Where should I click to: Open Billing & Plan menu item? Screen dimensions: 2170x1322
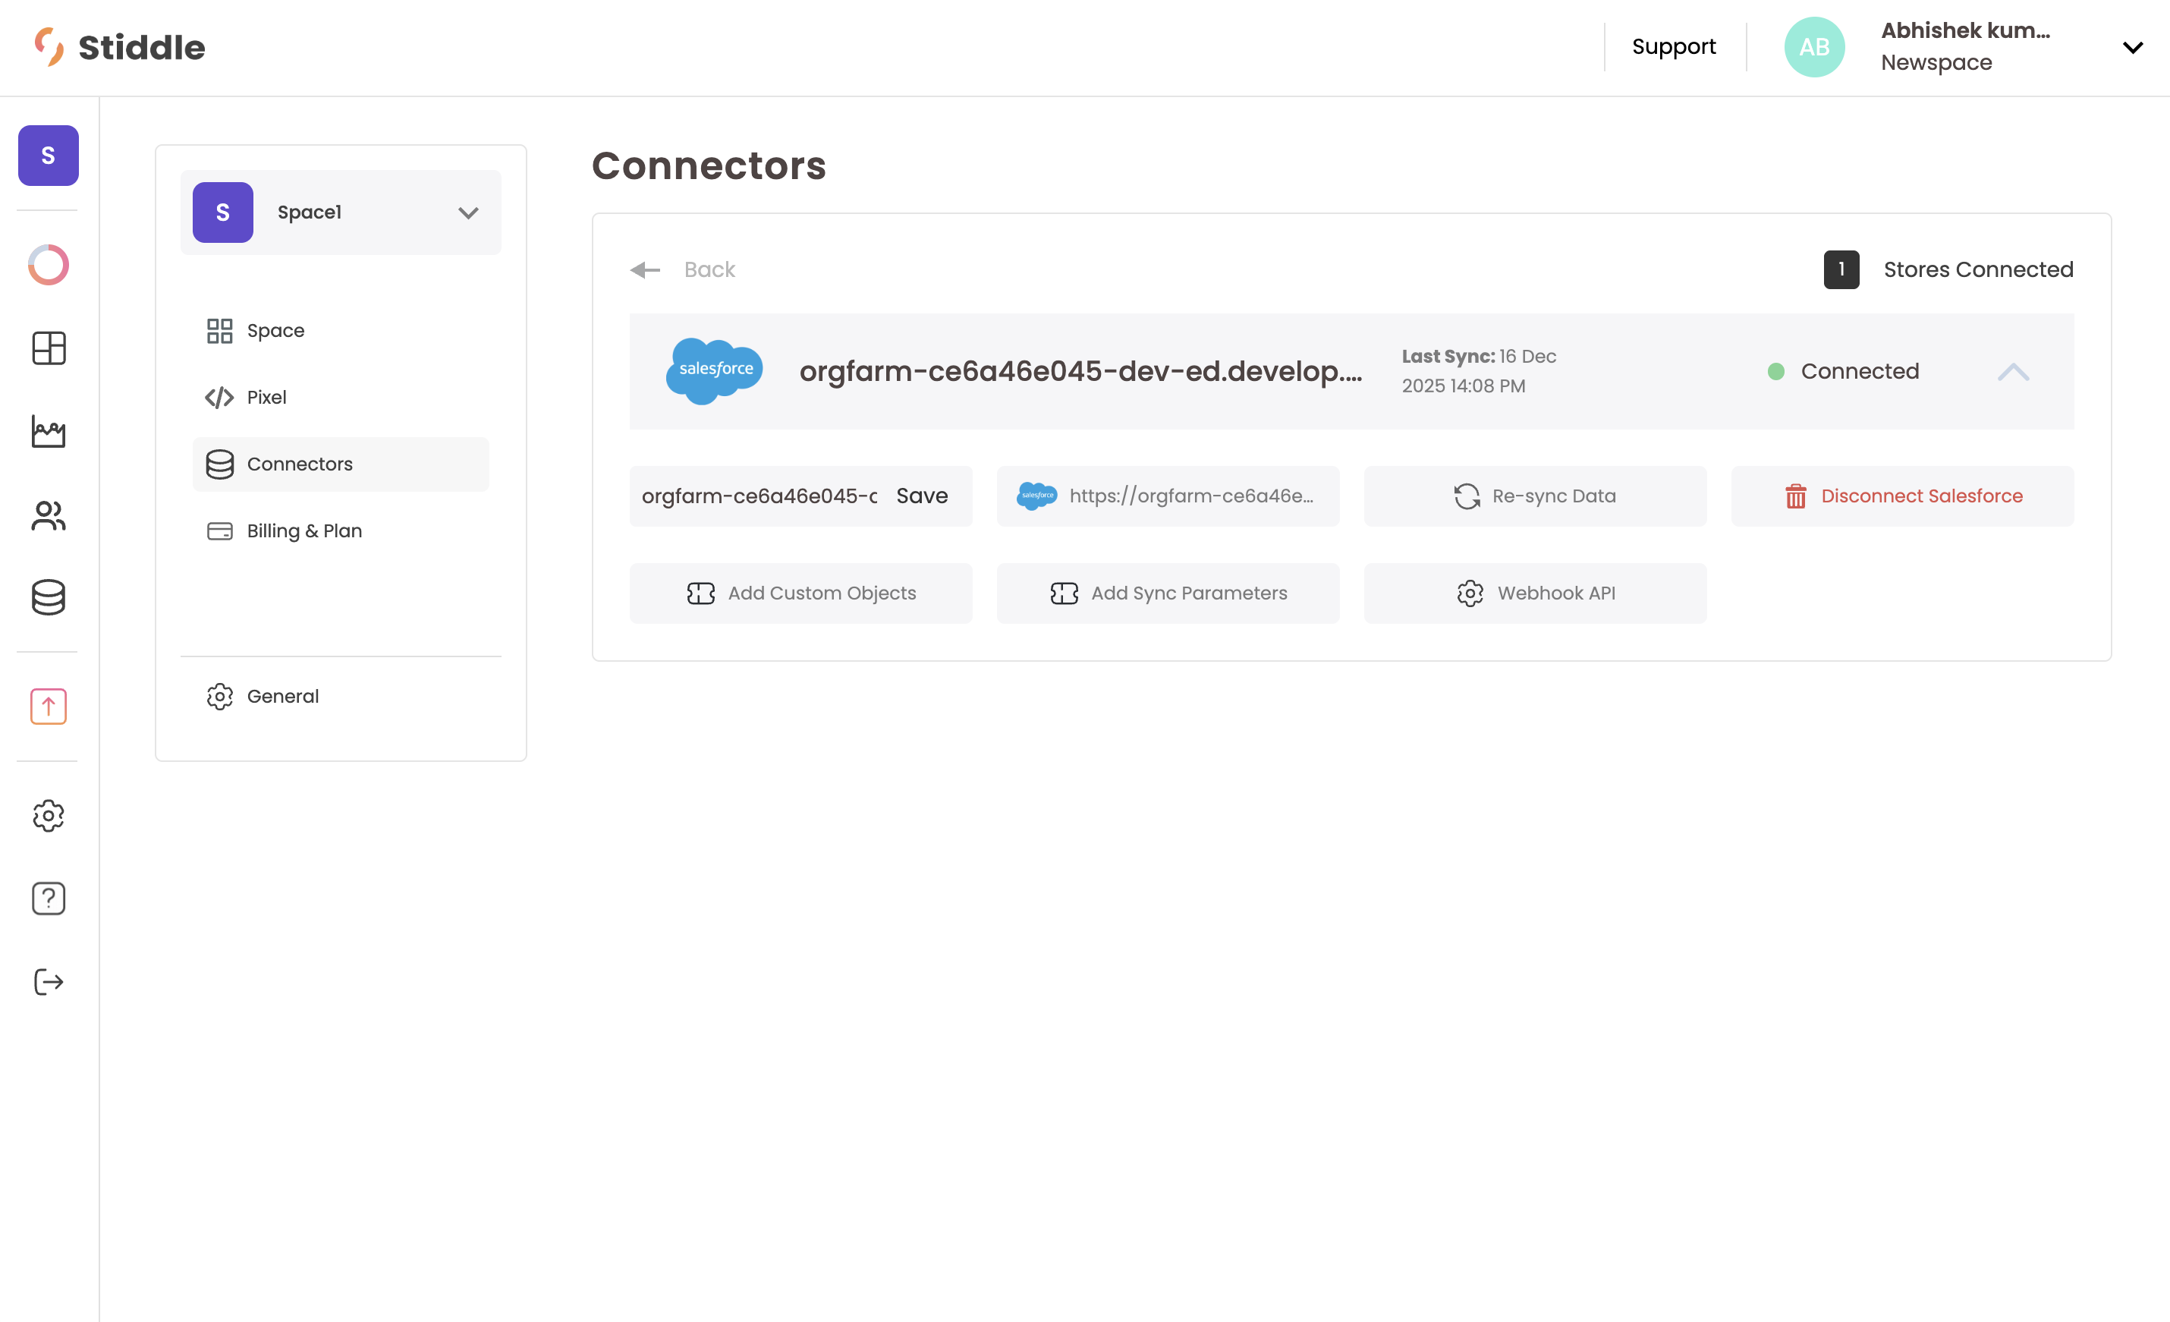[303, 531]
